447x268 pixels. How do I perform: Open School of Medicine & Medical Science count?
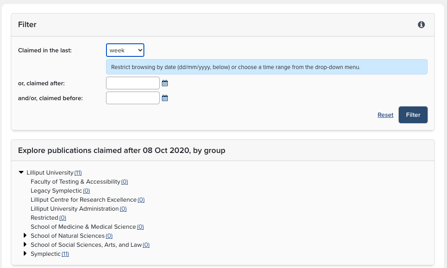(x=140, y=227)
